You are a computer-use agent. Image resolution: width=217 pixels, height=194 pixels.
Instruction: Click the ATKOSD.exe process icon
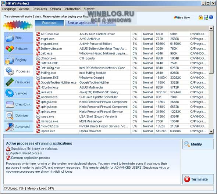point(38,34)
